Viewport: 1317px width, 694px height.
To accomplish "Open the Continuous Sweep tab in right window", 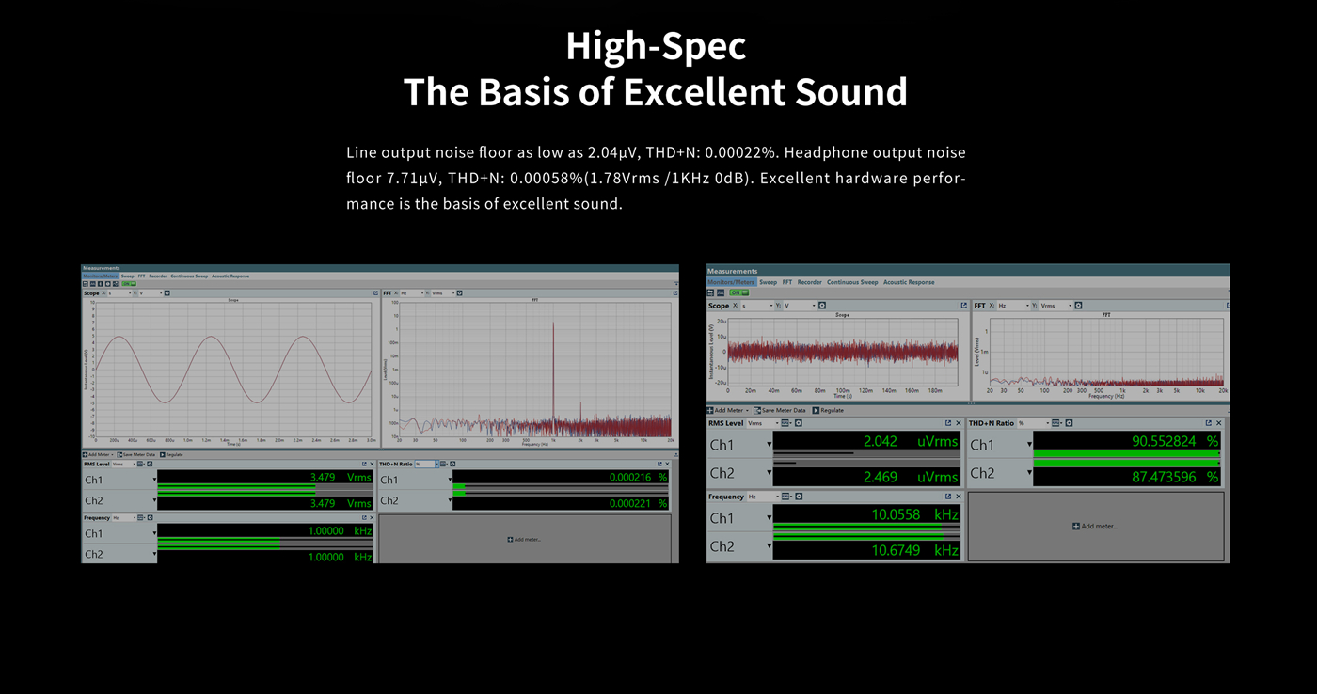I will tap(851, 282).
